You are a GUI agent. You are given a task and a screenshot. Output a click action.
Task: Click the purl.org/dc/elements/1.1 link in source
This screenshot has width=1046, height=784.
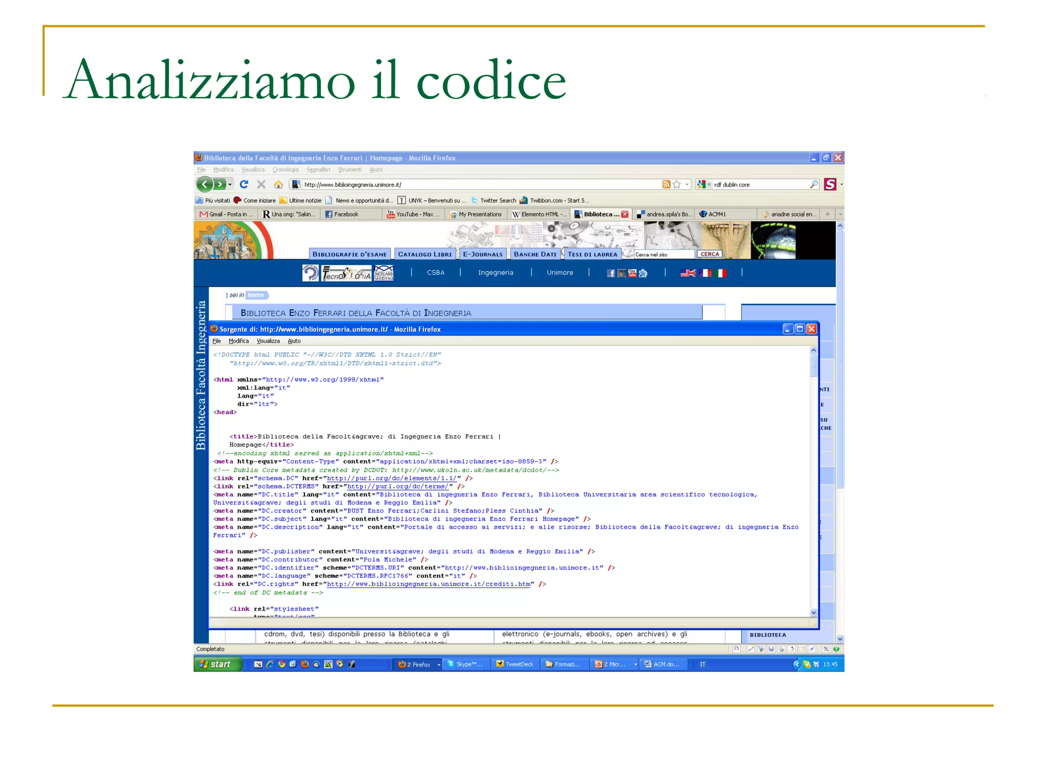[x=392, y=478]
